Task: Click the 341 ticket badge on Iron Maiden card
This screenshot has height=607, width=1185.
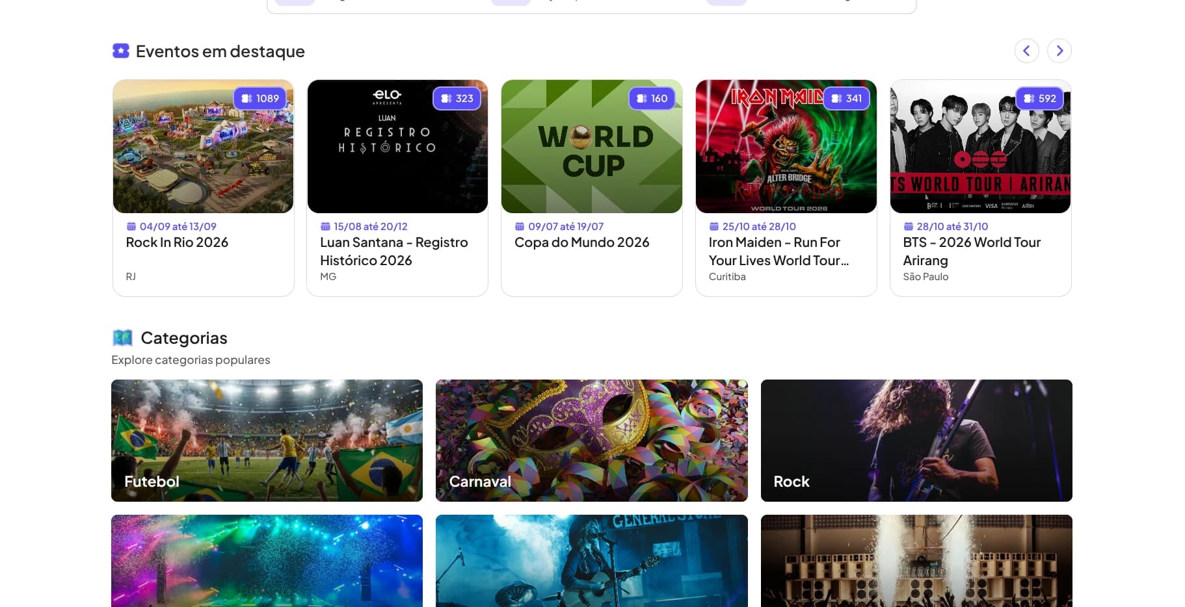Action: (x=846, y=98)
